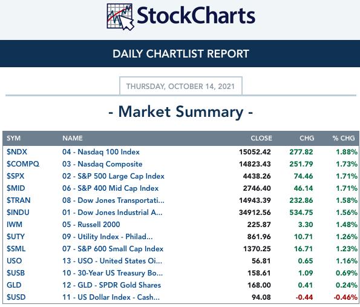Open the $INDU symbol link
The height and width of the screenshot is (307, 360).
point(18,213)
